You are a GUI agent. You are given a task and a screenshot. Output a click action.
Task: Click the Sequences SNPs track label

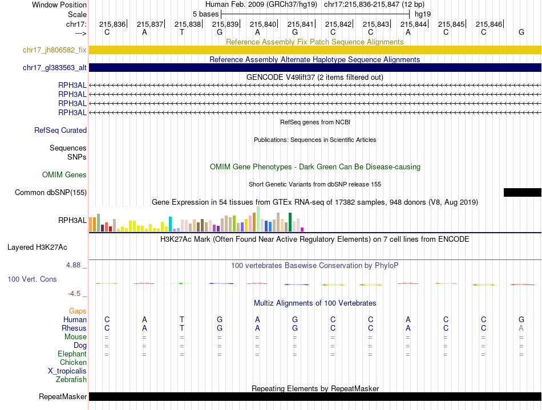pos(68,152)
